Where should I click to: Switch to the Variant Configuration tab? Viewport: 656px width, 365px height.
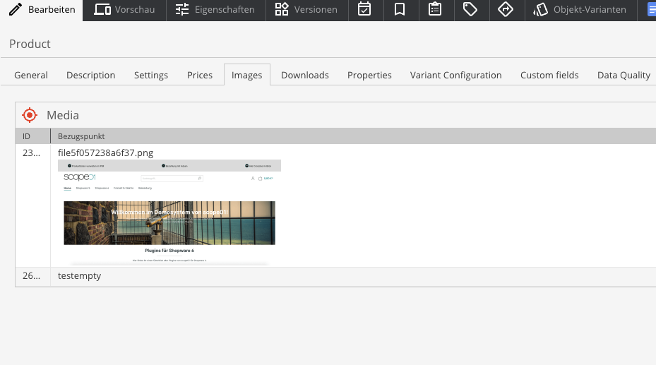click(455, 76)
